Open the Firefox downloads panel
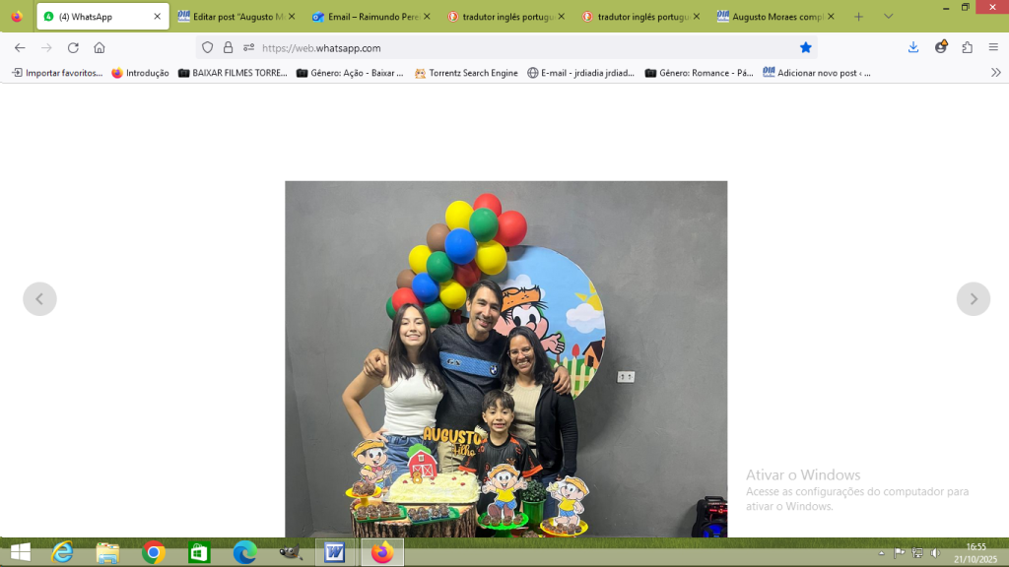Image resolution: width=1009 pixels, height=567 pixels. (x=913, y=47)
